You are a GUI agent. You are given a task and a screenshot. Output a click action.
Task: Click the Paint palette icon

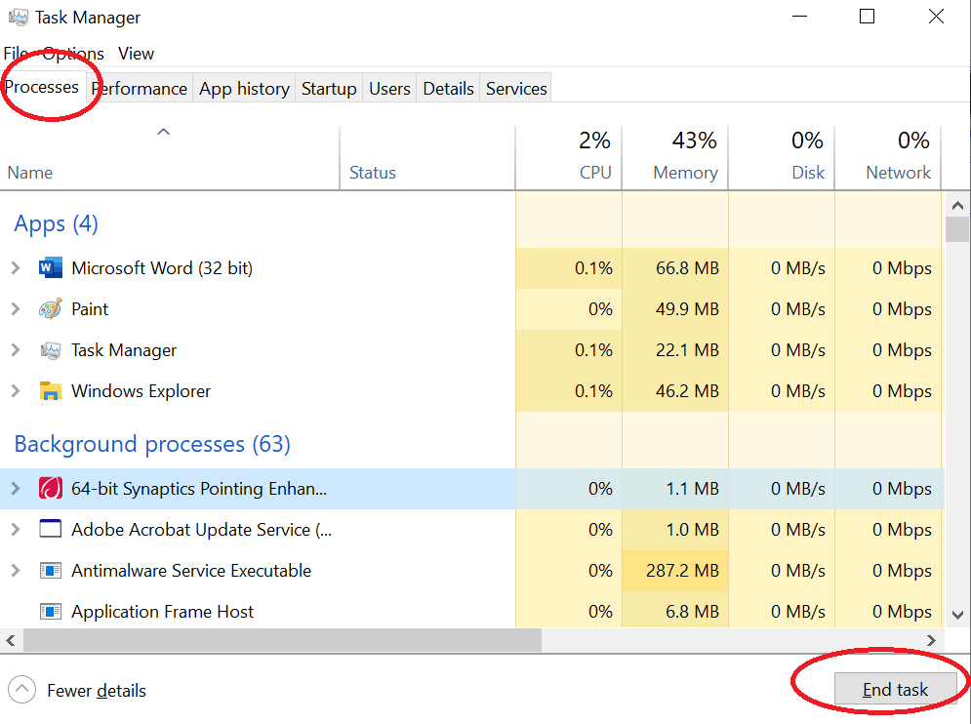coord(50,309)
